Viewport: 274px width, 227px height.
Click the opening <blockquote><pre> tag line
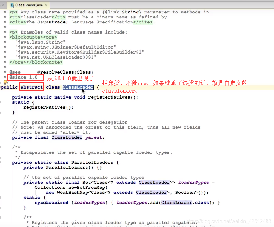click(x=33, y=37)
